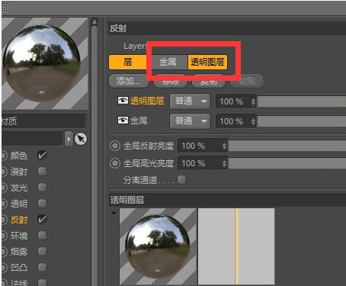Switch to the 透明图层 tab

(x=207, y=62)
